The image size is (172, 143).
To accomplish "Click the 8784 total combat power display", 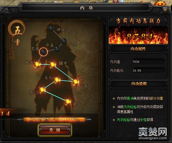I will (139, 37).
